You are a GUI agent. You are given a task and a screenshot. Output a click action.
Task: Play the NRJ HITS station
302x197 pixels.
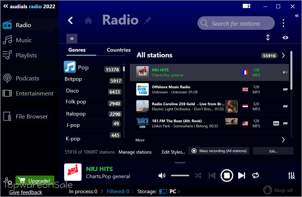click(210, 72)
